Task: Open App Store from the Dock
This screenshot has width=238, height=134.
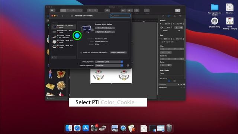Action: tap(86, 128)
